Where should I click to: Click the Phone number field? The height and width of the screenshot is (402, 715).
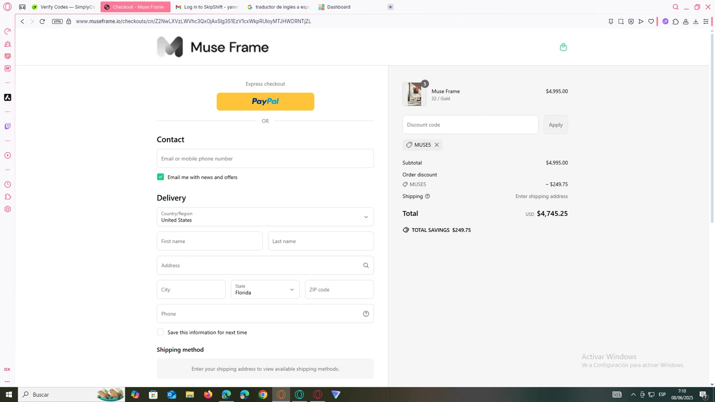pyautogui.click(x=265, y=313)
